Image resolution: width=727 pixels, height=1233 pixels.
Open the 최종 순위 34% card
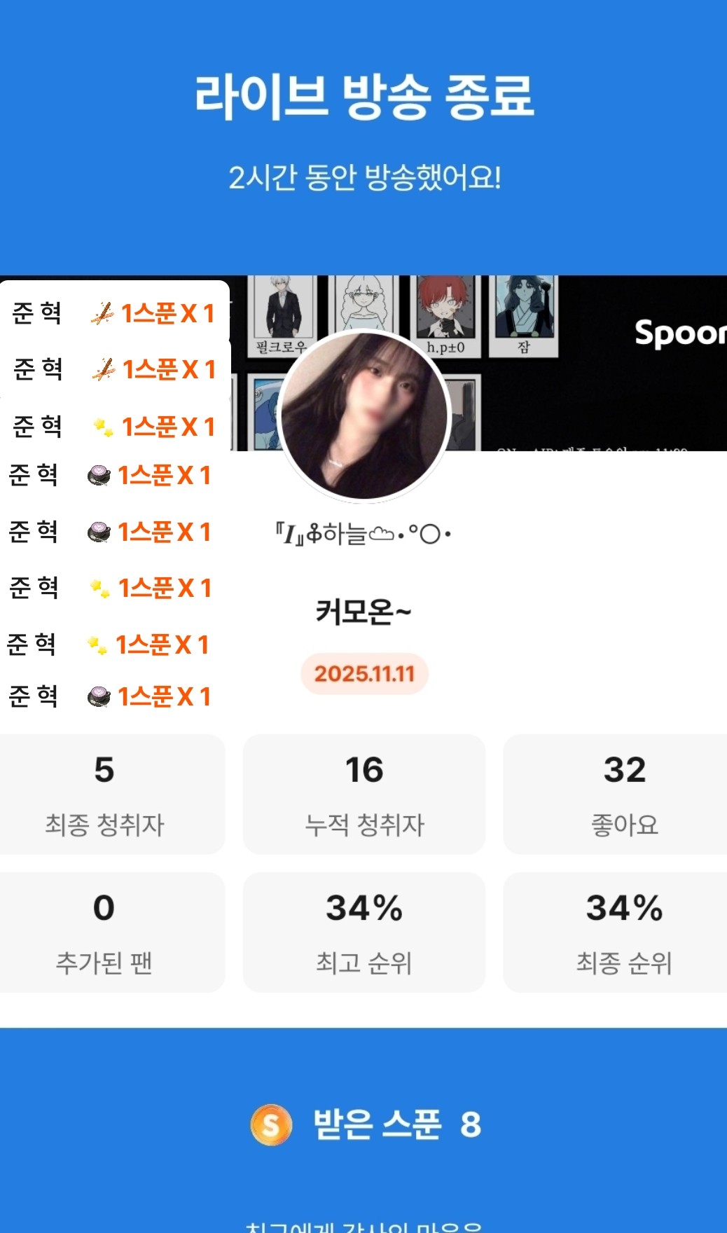pos(615,932)
